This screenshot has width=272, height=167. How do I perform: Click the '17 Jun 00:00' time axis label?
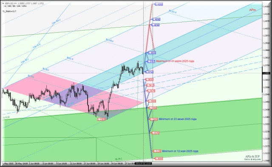coord(90,164)
